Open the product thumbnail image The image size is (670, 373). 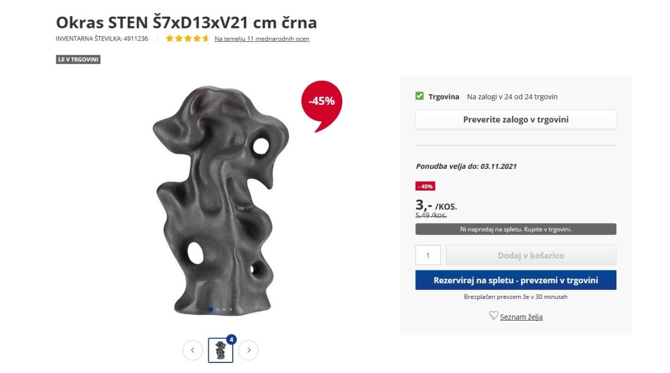(221, 350)
